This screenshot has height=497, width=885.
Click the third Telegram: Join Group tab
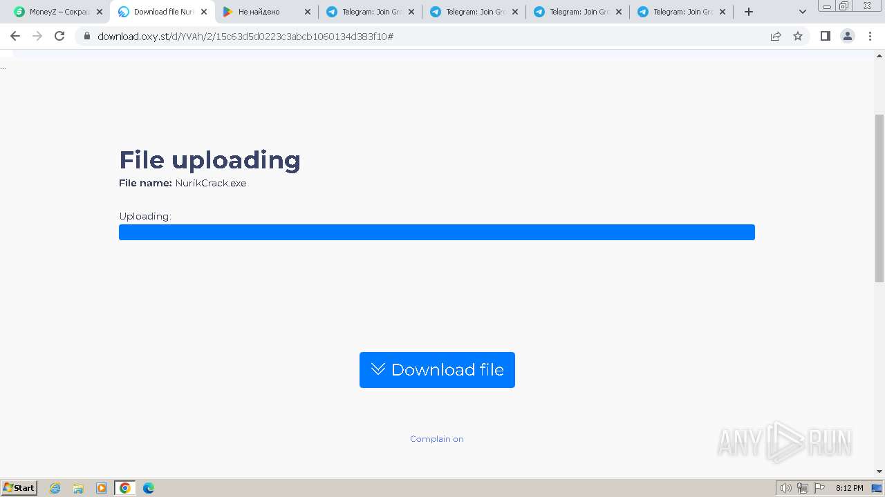coord(577,12)
